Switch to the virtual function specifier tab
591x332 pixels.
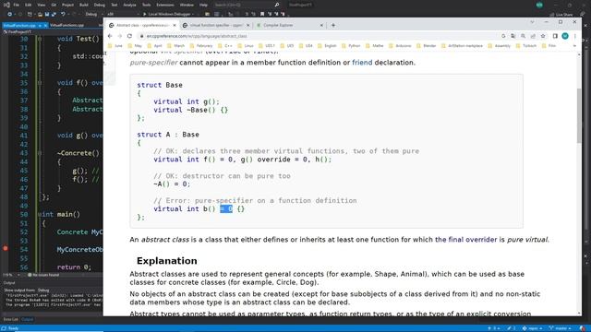point(216,25)
